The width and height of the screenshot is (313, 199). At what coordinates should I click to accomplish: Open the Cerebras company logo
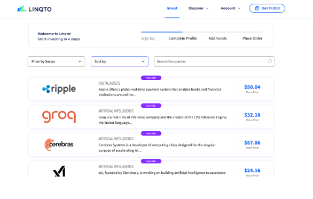click(59, 145)
